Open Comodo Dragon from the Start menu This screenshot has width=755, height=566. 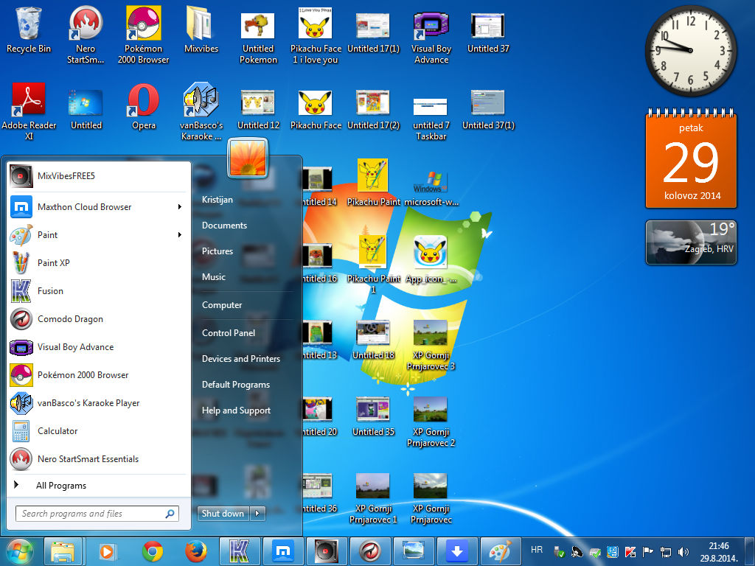coord(98,318)
